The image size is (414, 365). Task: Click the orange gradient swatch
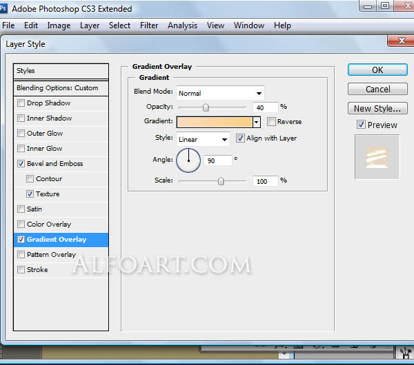click(x=215, y=123)
